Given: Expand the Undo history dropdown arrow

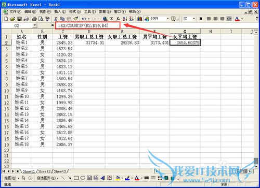Looking at the screenshot, I should [x=88, y=19].
